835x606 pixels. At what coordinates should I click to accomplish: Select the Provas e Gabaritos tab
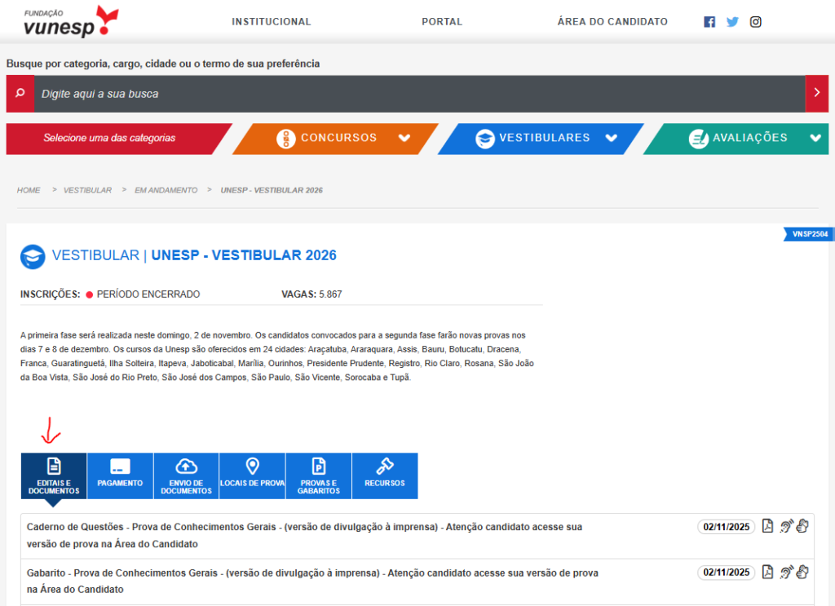point(318,476)
